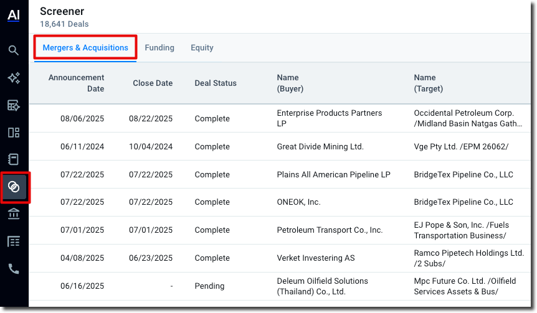Open the dashboard layout icon in the sidebar
The height and width of the screenshot is (313, 537).
pos(14,133)
